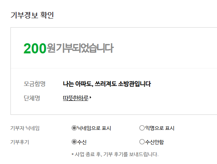Click the 익명으로 표시 option label text

point(160,128)
